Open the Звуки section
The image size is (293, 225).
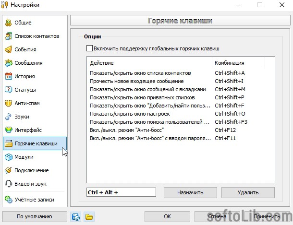click(x=35, y=117)
